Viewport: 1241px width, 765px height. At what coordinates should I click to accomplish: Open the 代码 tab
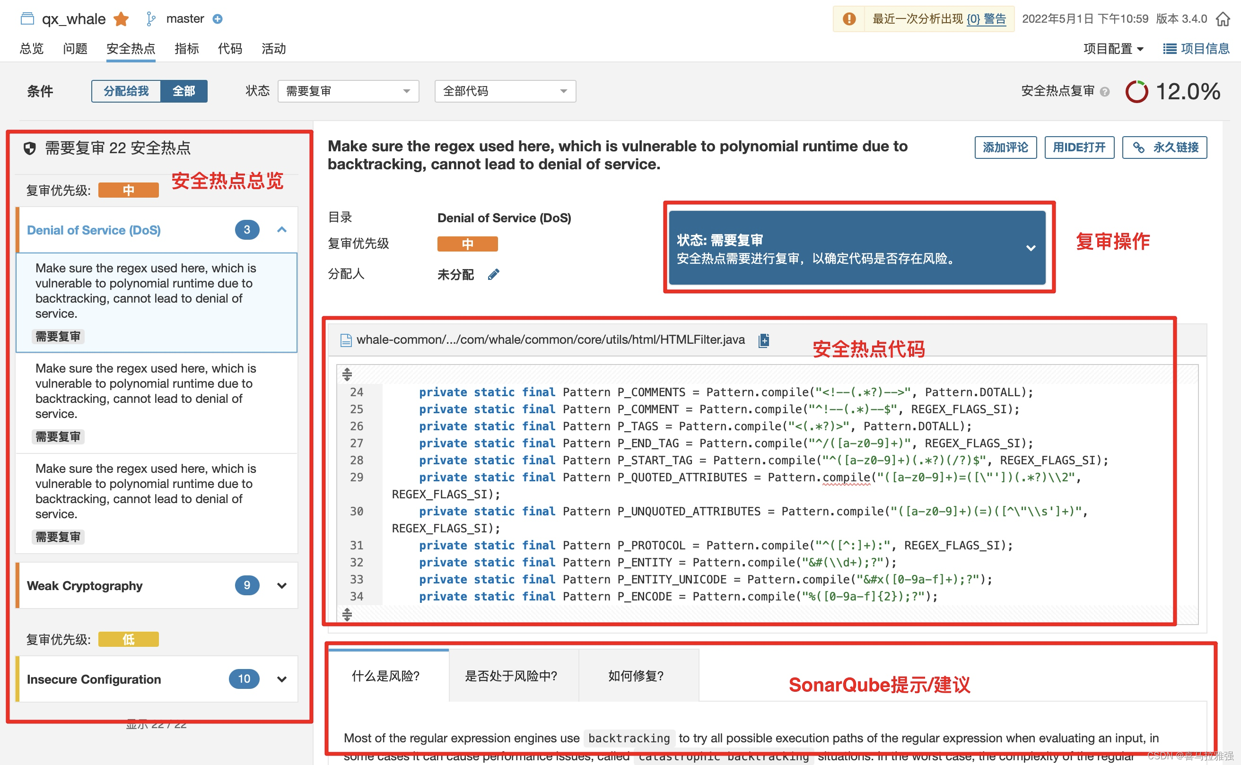(230, 49)
